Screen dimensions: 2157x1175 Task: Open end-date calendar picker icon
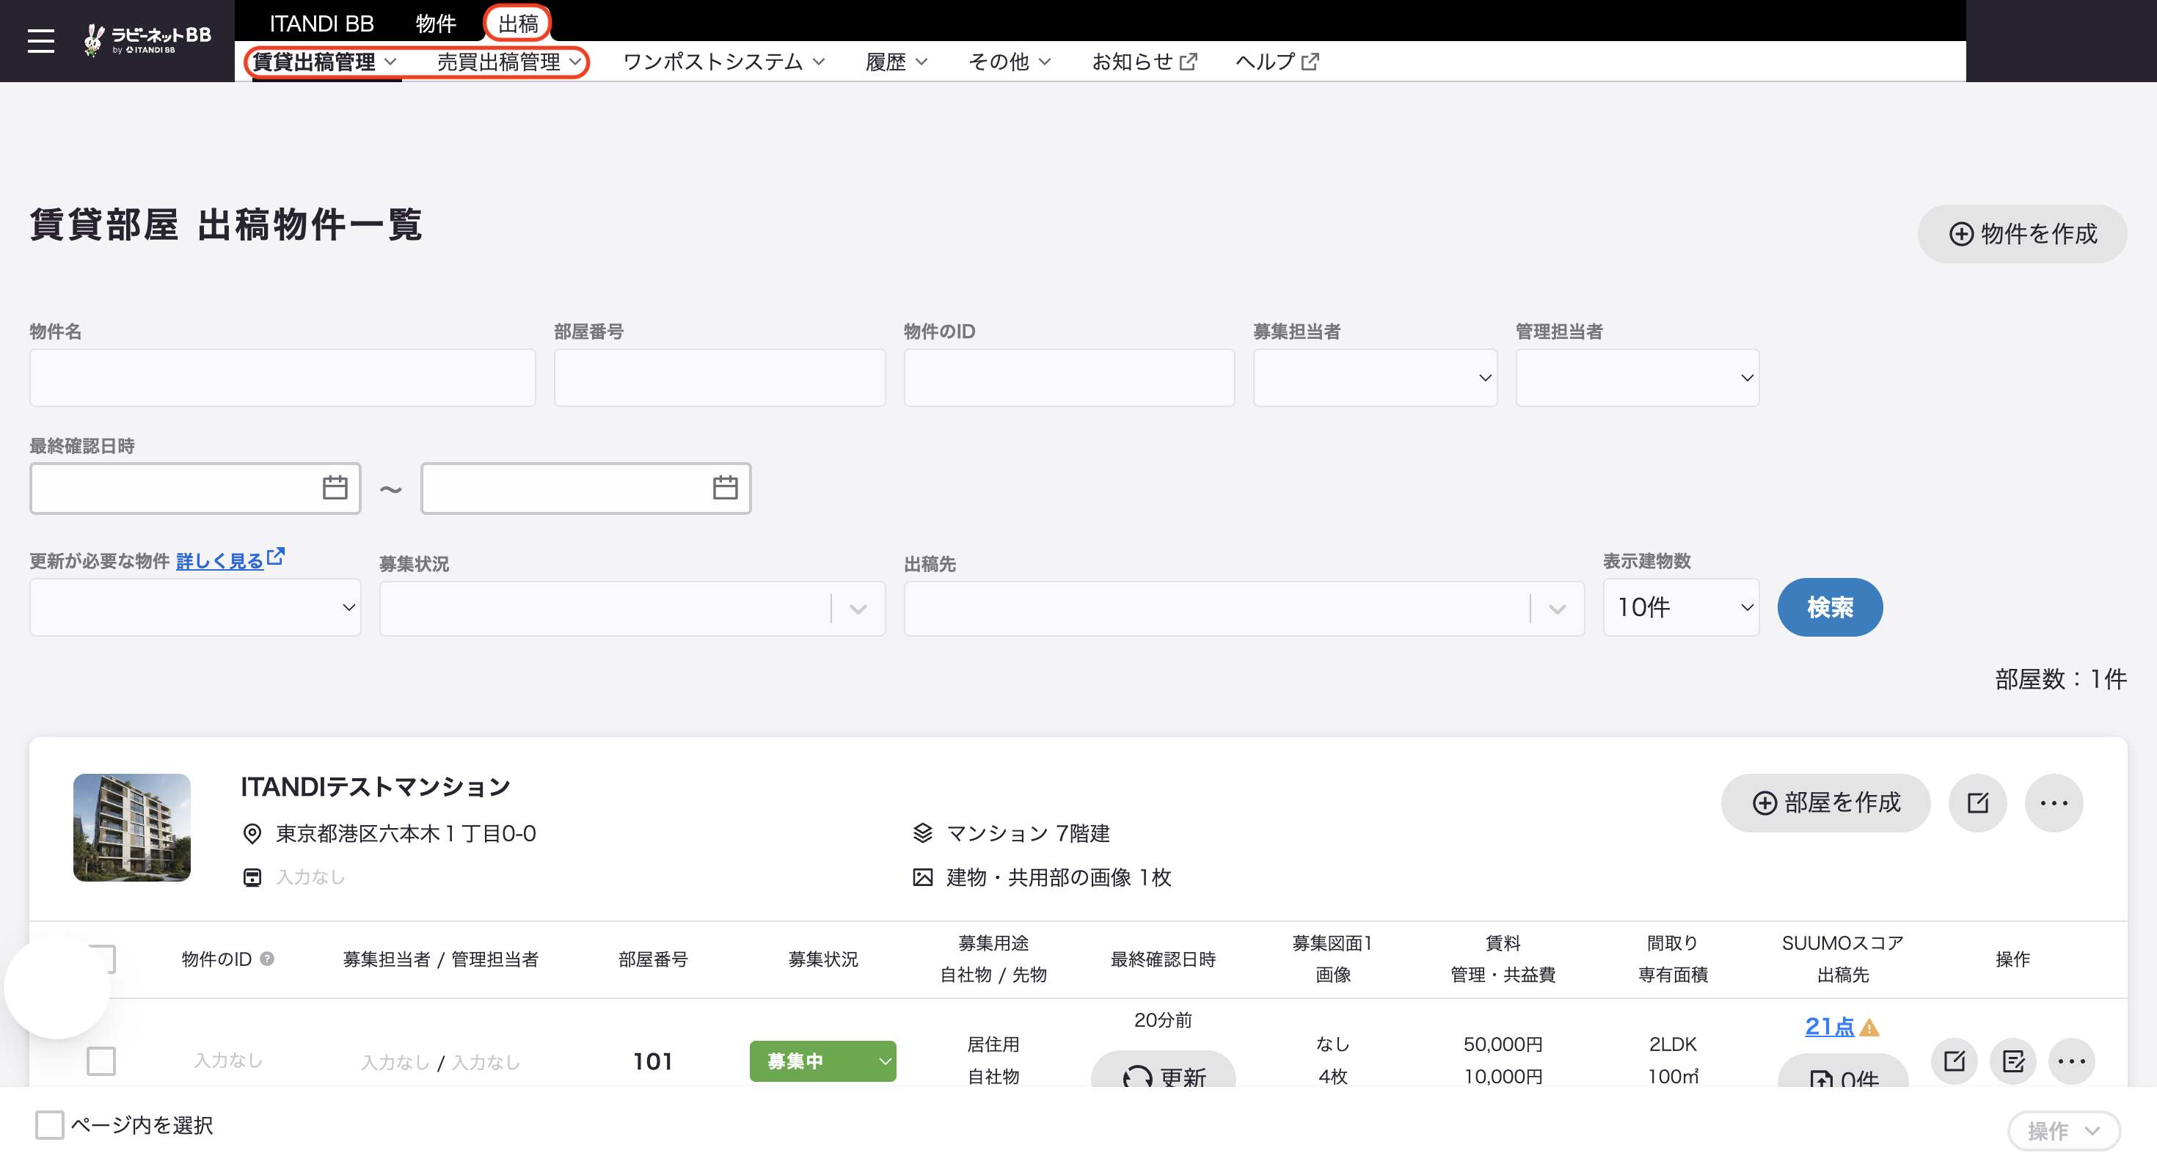[725, 487]
